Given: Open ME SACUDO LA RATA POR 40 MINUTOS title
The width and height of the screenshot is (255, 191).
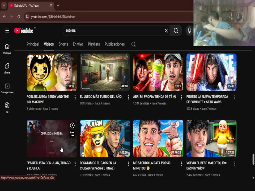Looking at the screenshot, I should 152,166.
